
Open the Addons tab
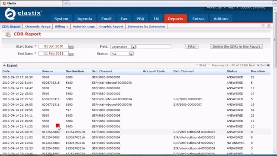point(221,19)
